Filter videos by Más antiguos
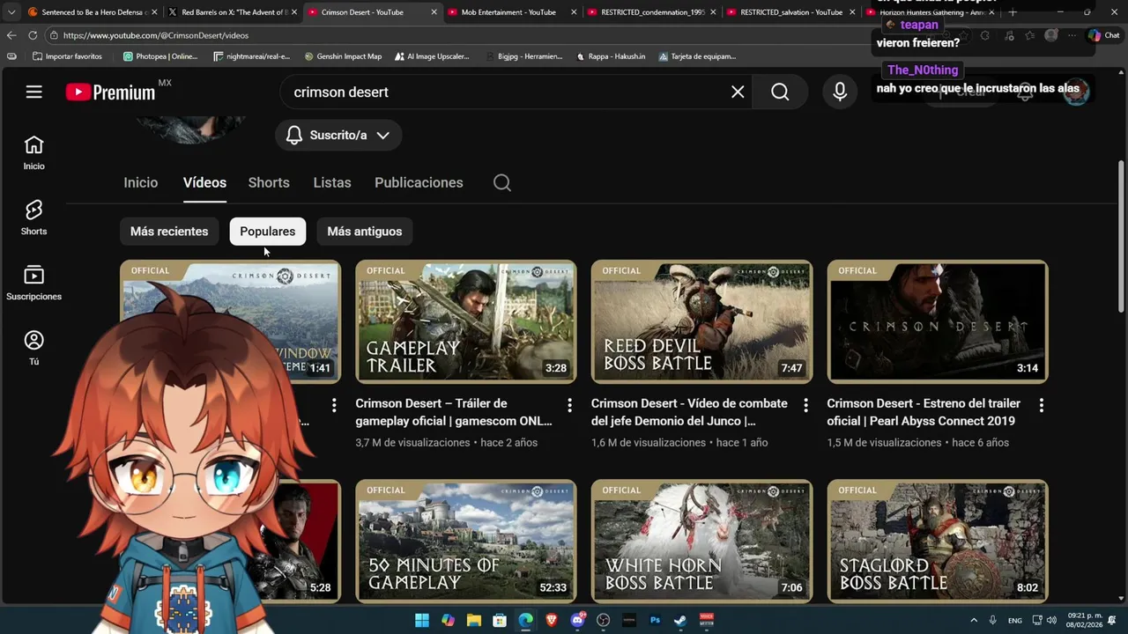 coord(364,232)
